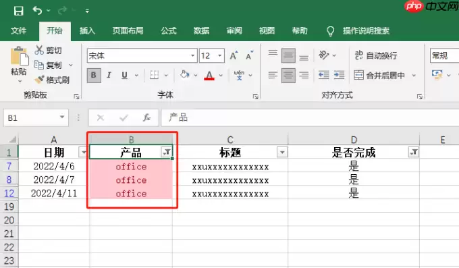Open the 标题 column filter dropdown

(x=282, y=152)
